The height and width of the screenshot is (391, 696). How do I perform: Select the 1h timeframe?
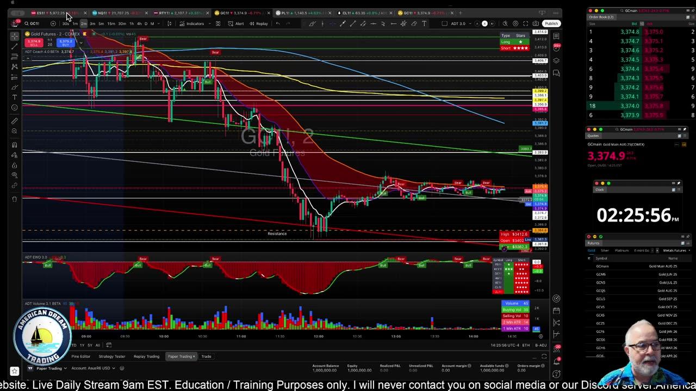coord(132,23)
